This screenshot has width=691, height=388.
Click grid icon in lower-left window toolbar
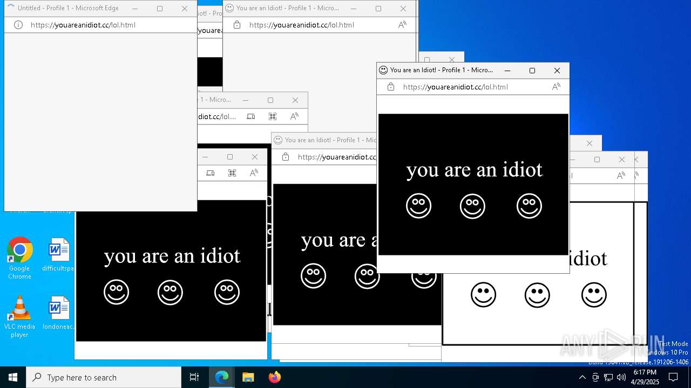point(232,173)
